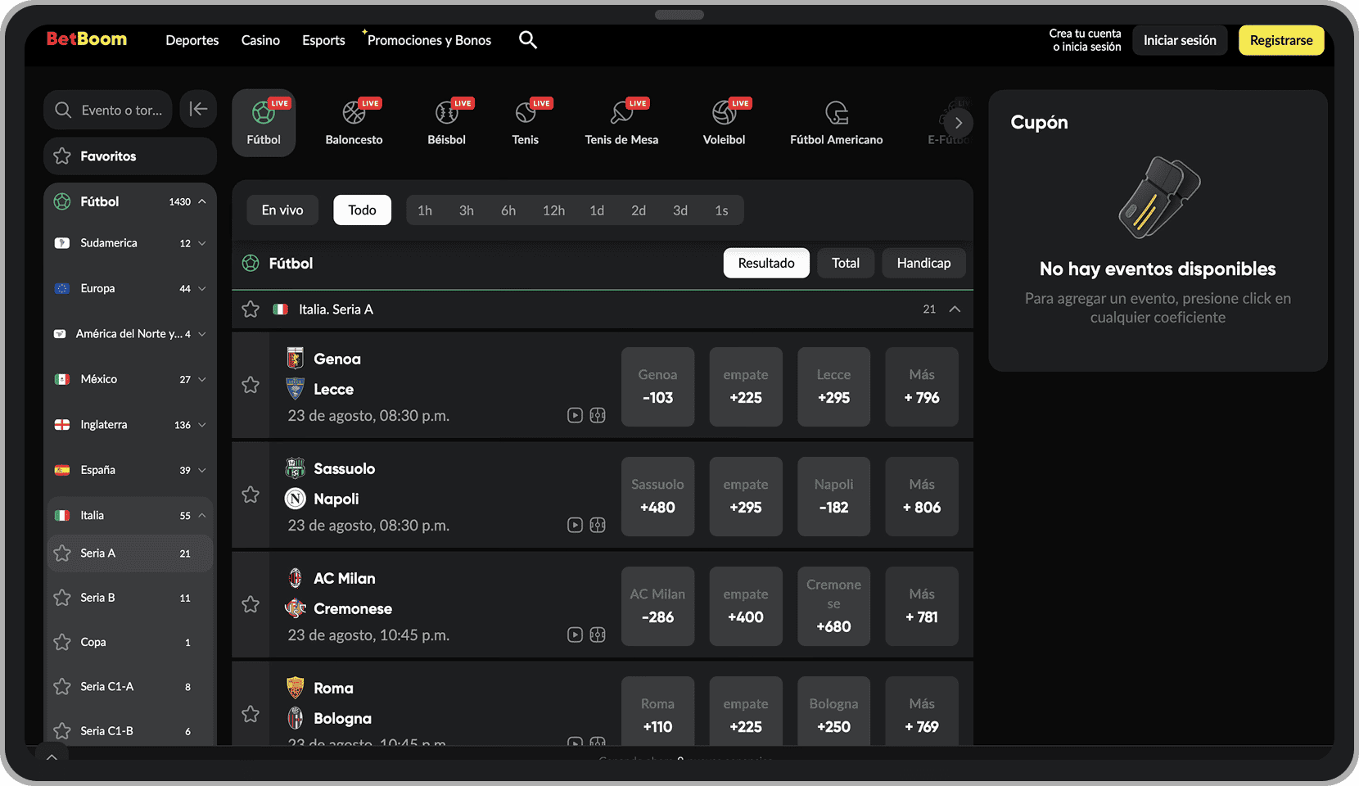The width and height of the screenshot is (1359, 786).
Task: Open match tracker for AC Milan vs Cremonese
Action: 598,635
